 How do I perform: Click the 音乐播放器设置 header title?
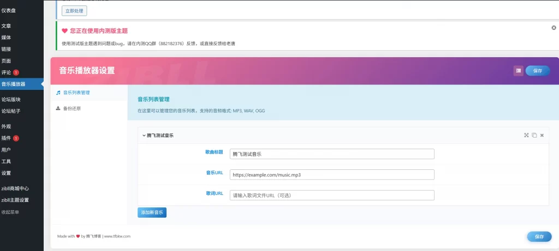[87, 70]
